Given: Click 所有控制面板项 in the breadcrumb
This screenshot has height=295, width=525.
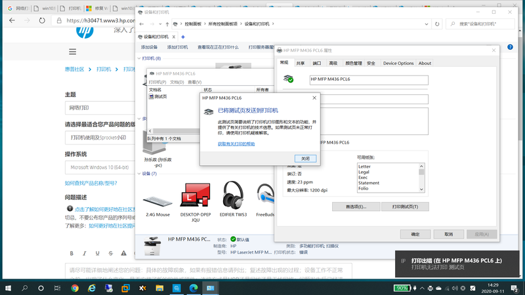Looking at the screenshot, I should 222,24.
